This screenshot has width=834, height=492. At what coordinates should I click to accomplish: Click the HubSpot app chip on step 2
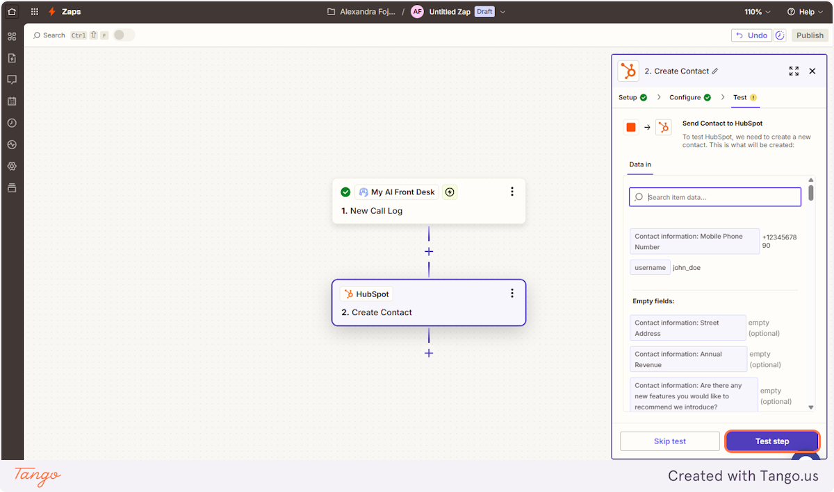coord(366,294)
